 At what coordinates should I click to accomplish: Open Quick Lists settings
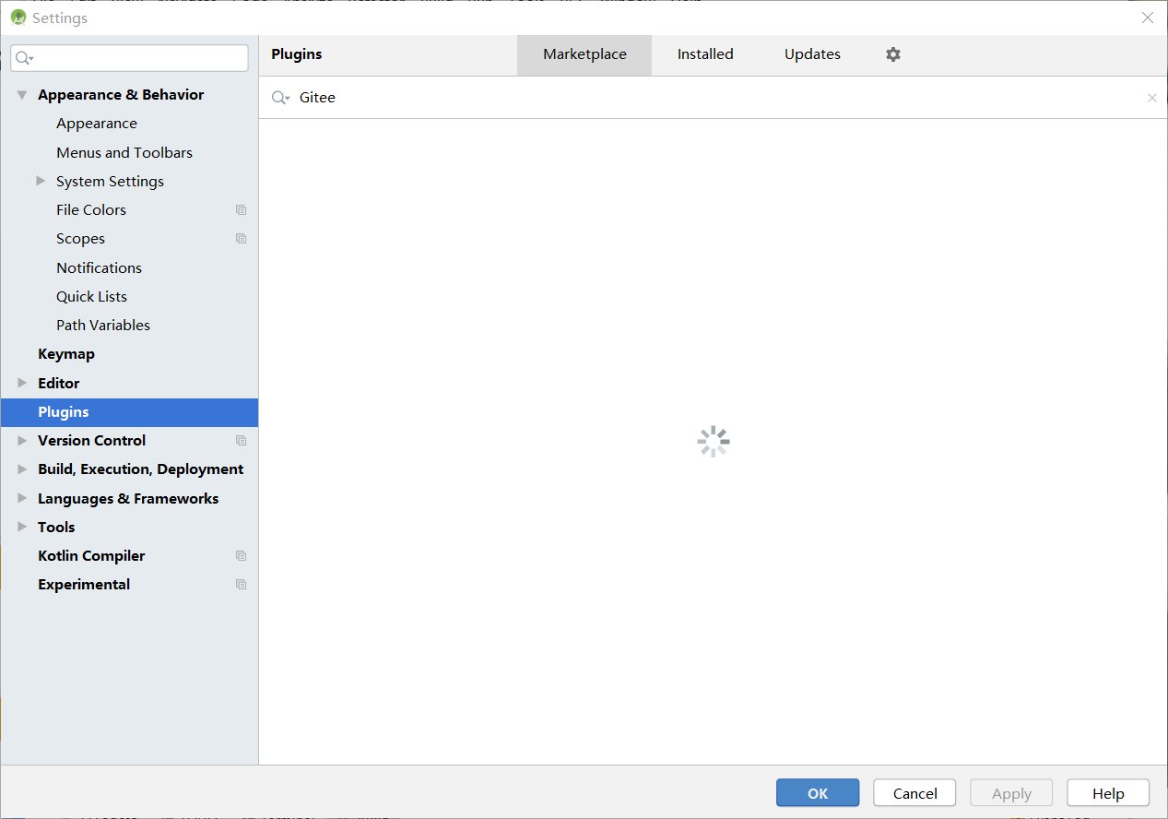coord(91,296)
